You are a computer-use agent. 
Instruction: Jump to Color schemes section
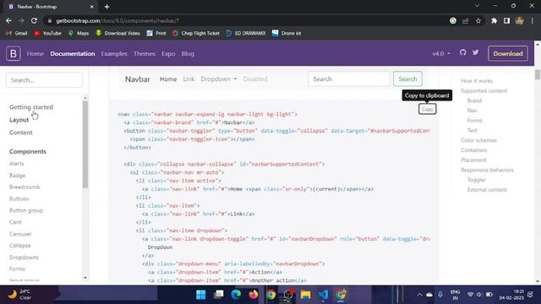pos(478,140)
